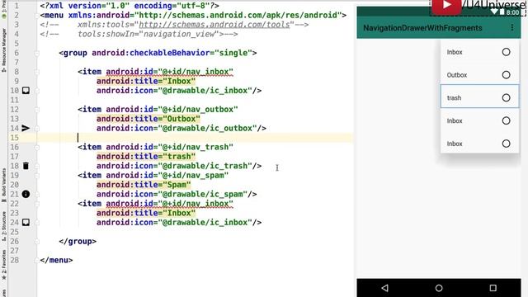Collapse the item fold marker on line 22

36,204
